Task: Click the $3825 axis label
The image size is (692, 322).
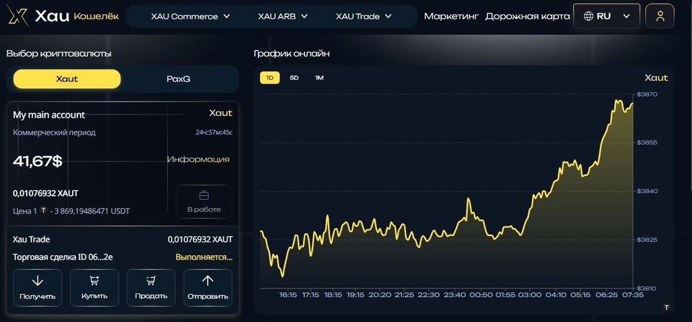Action: [647, 239]
